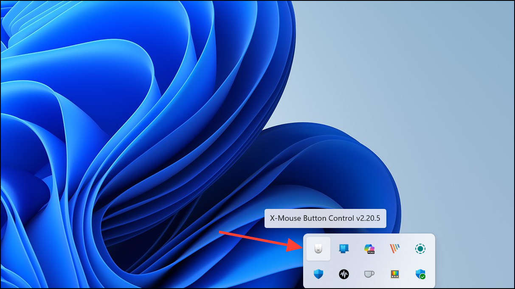This screenshot has width=515, height=289.
Task: Select the highlighted mouse icon in the flyout
Action: (x=318, y=249)
